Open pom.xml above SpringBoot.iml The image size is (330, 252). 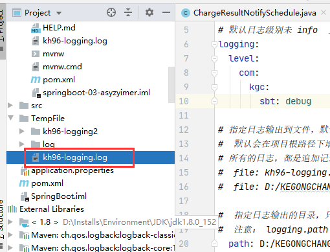tap(47, 183)
